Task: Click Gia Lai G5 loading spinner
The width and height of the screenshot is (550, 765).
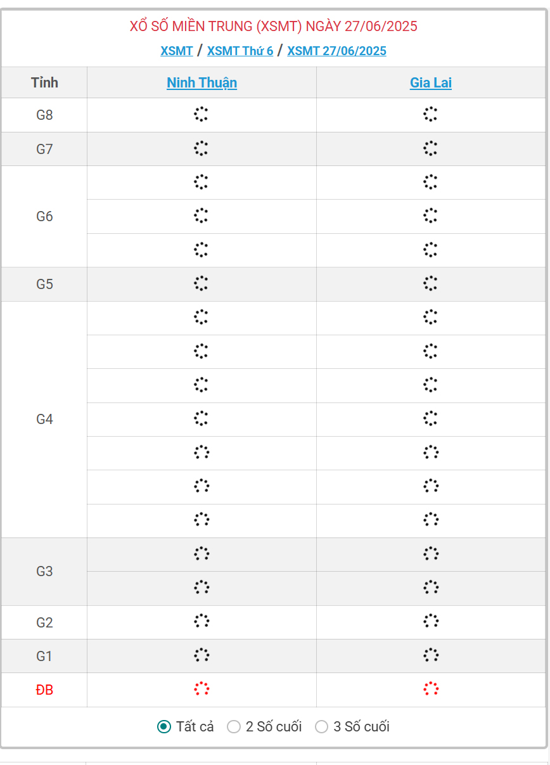Action: tap(431, 284)
